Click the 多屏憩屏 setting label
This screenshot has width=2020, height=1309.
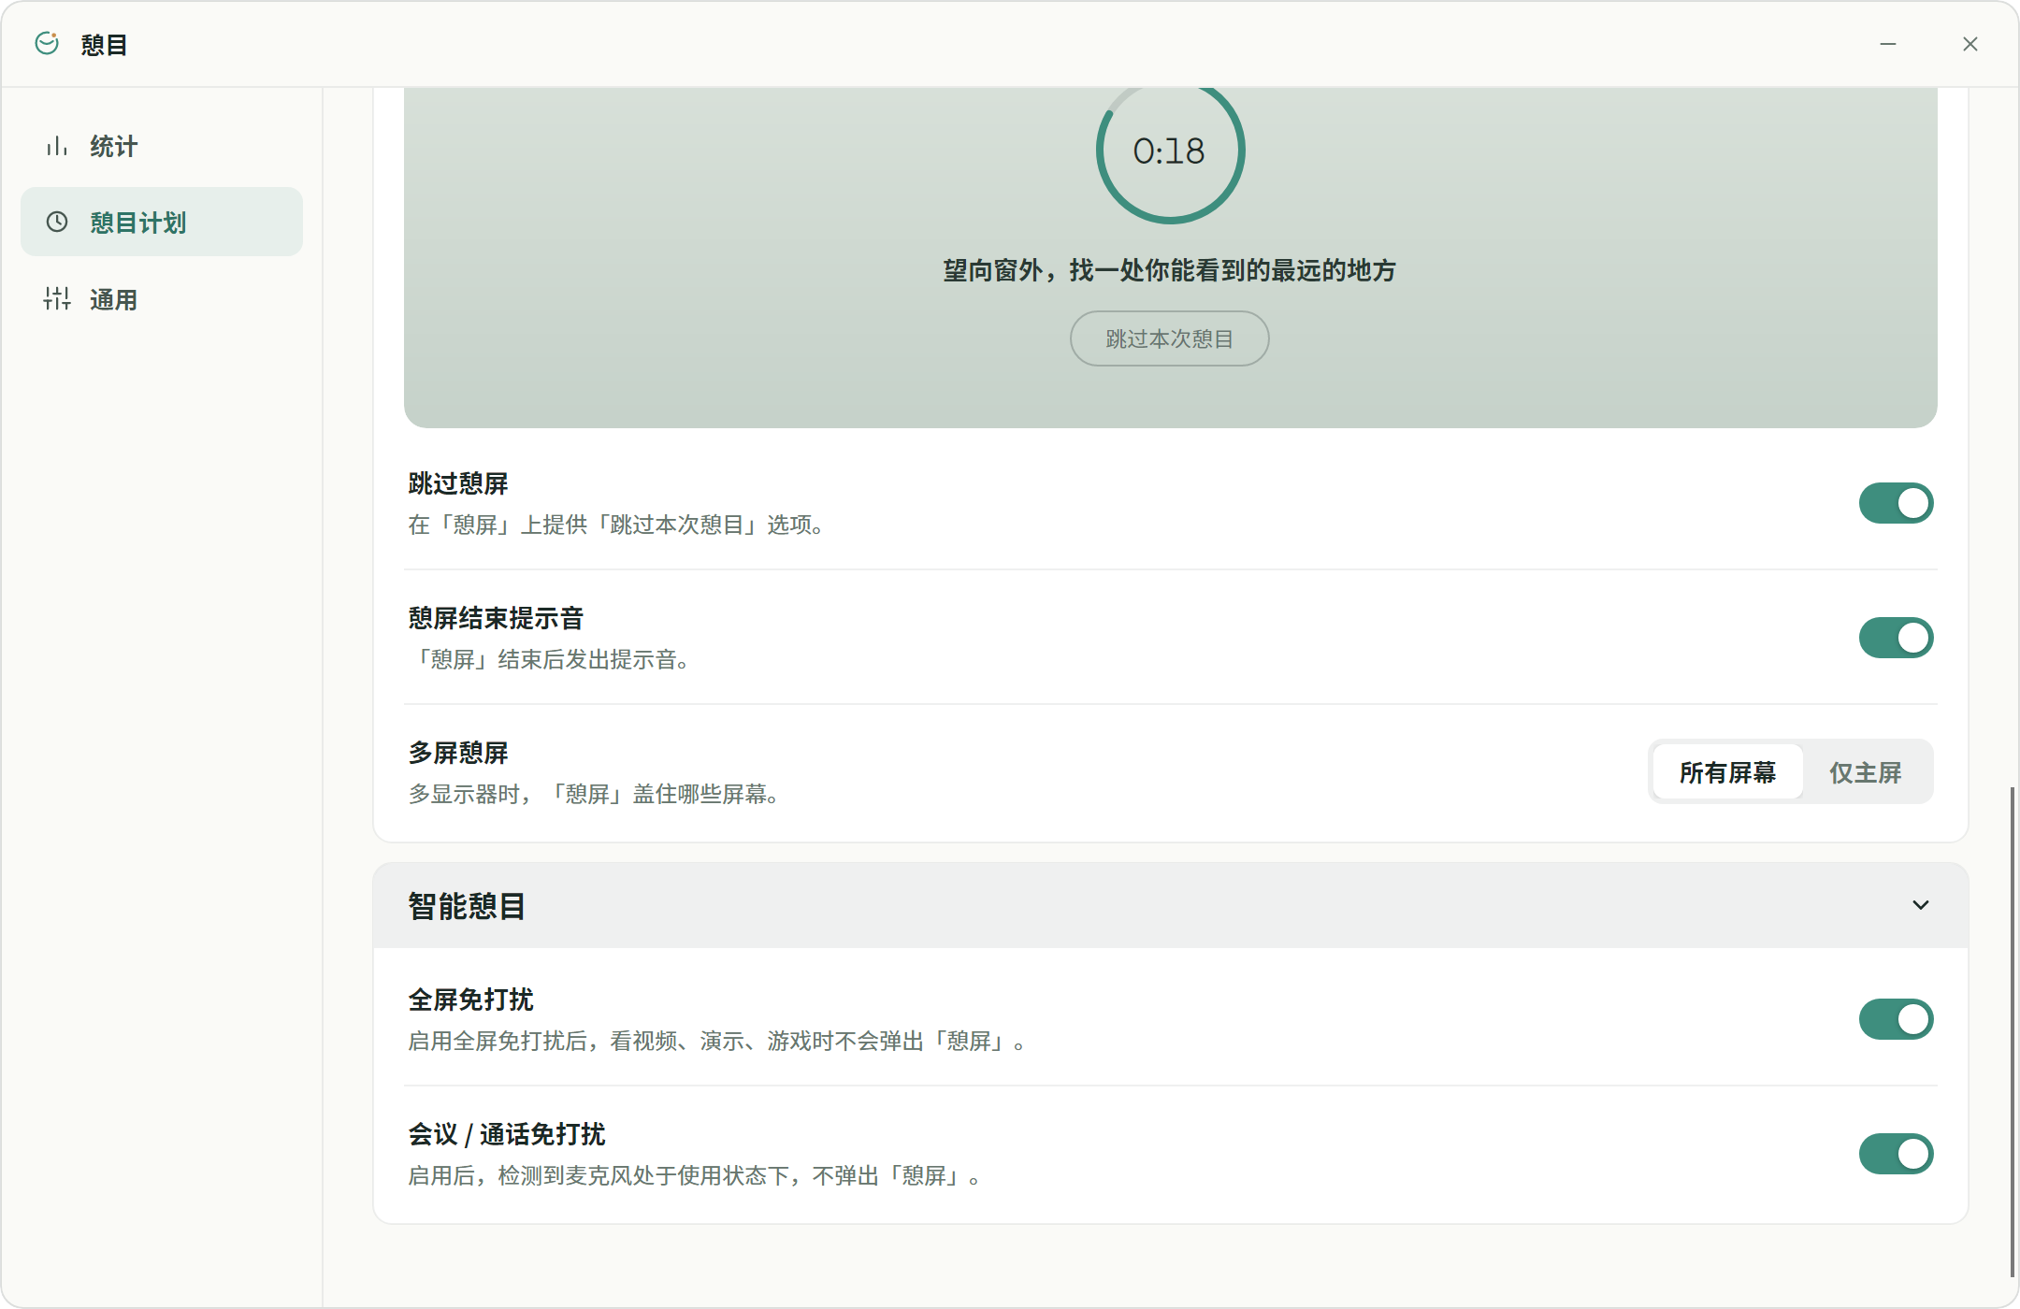[458, 753]
